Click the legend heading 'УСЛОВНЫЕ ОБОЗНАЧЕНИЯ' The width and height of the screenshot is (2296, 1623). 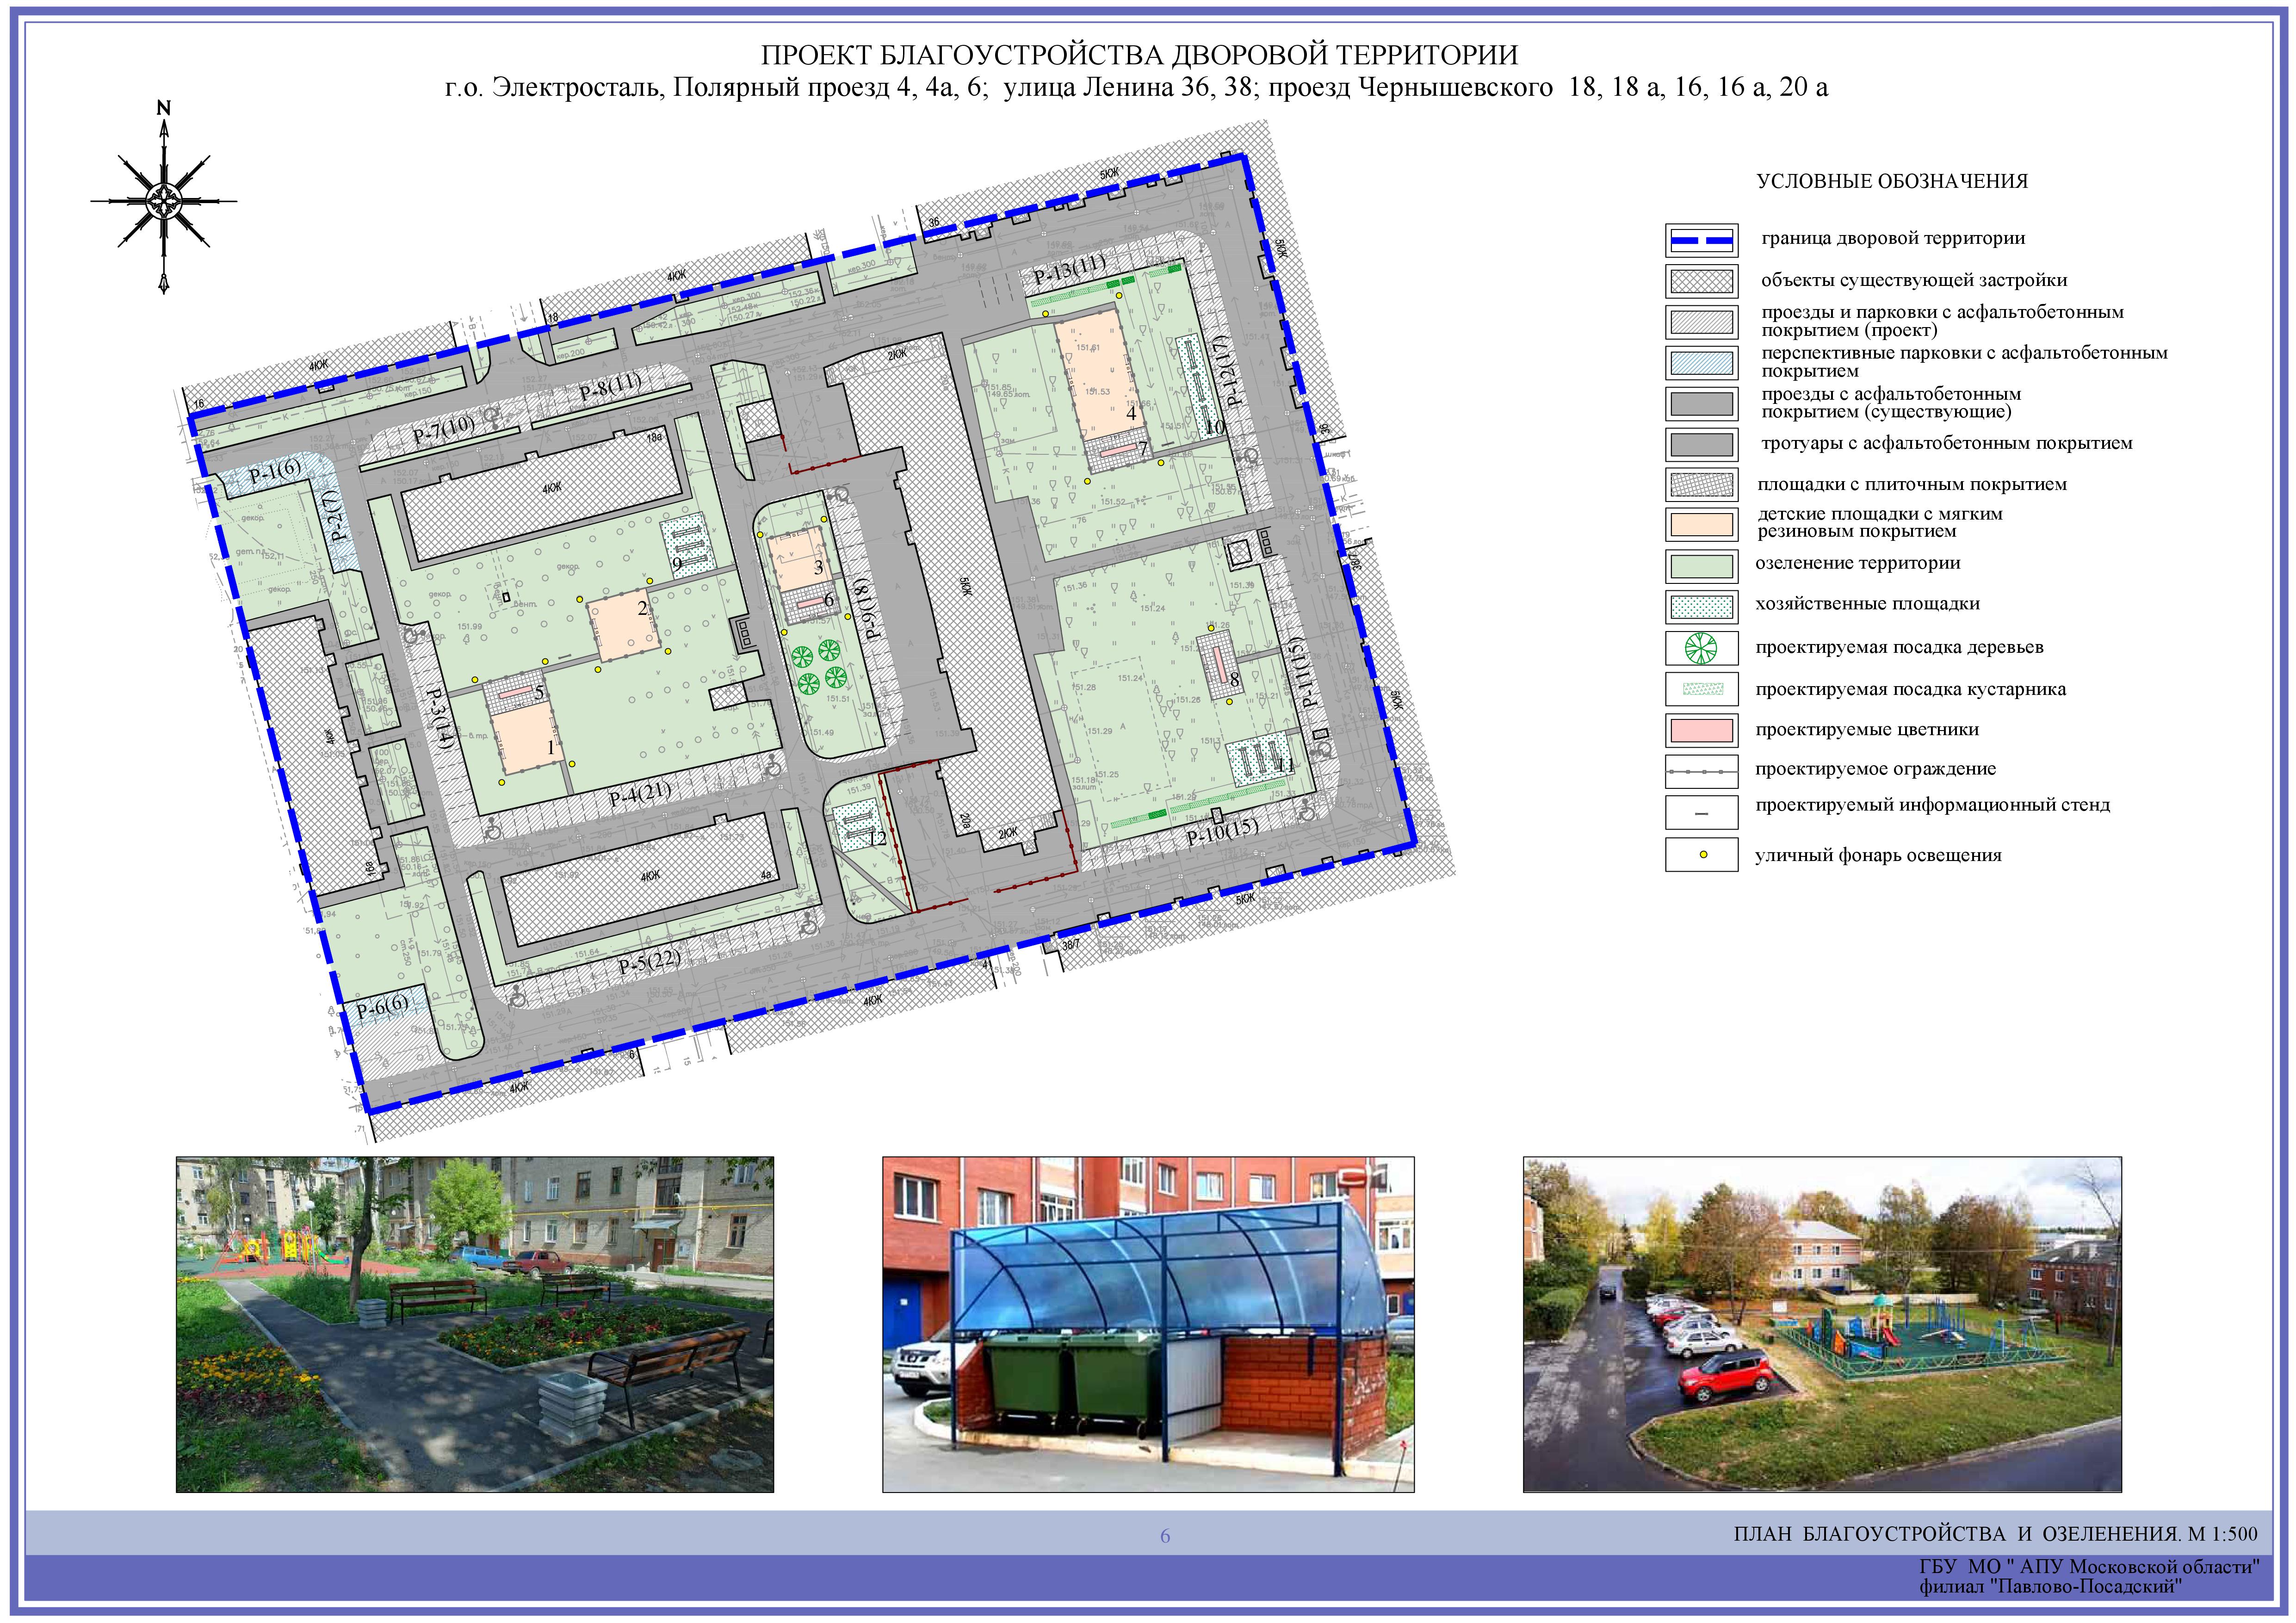coord(1892,181)
